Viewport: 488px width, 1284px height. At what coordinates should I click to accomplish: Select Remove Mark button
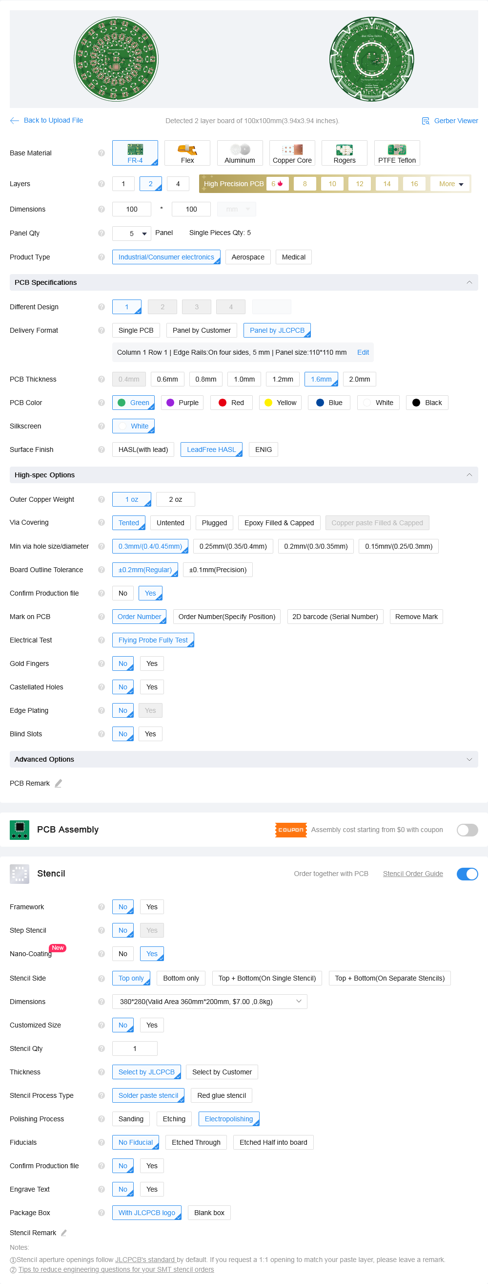coord(416,617)
